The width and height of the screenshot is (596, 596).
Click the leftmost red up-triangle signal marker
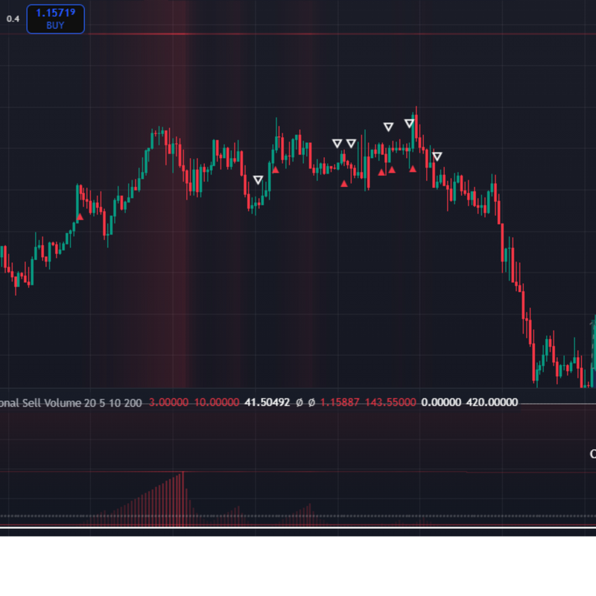pos(80,217)
